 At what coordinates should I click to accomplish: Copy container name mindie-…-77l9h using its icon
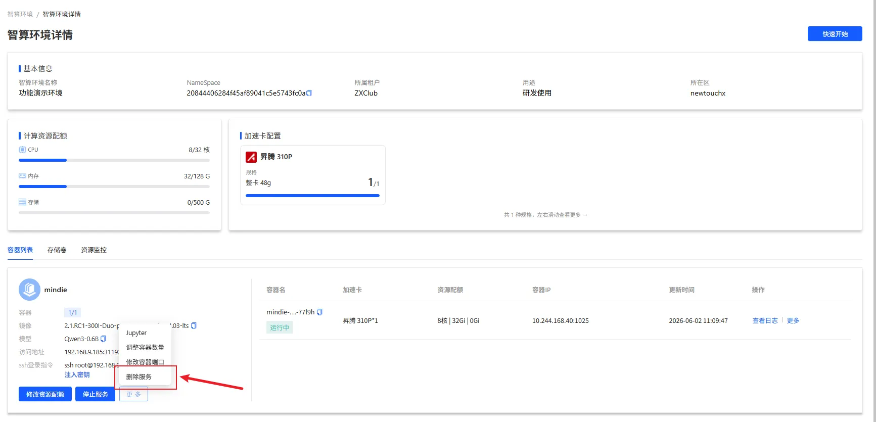pos(319,312)
